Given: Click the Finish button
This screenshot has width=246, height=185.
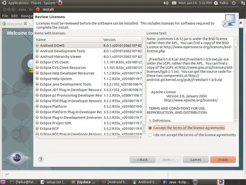Looking at the screenshot, I should coord(223,159).
